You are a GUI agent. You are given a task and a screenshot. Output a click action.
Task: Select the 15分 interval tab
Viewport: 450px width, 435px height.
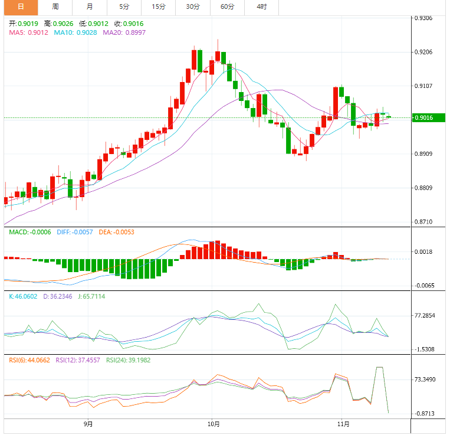[159, 7]
